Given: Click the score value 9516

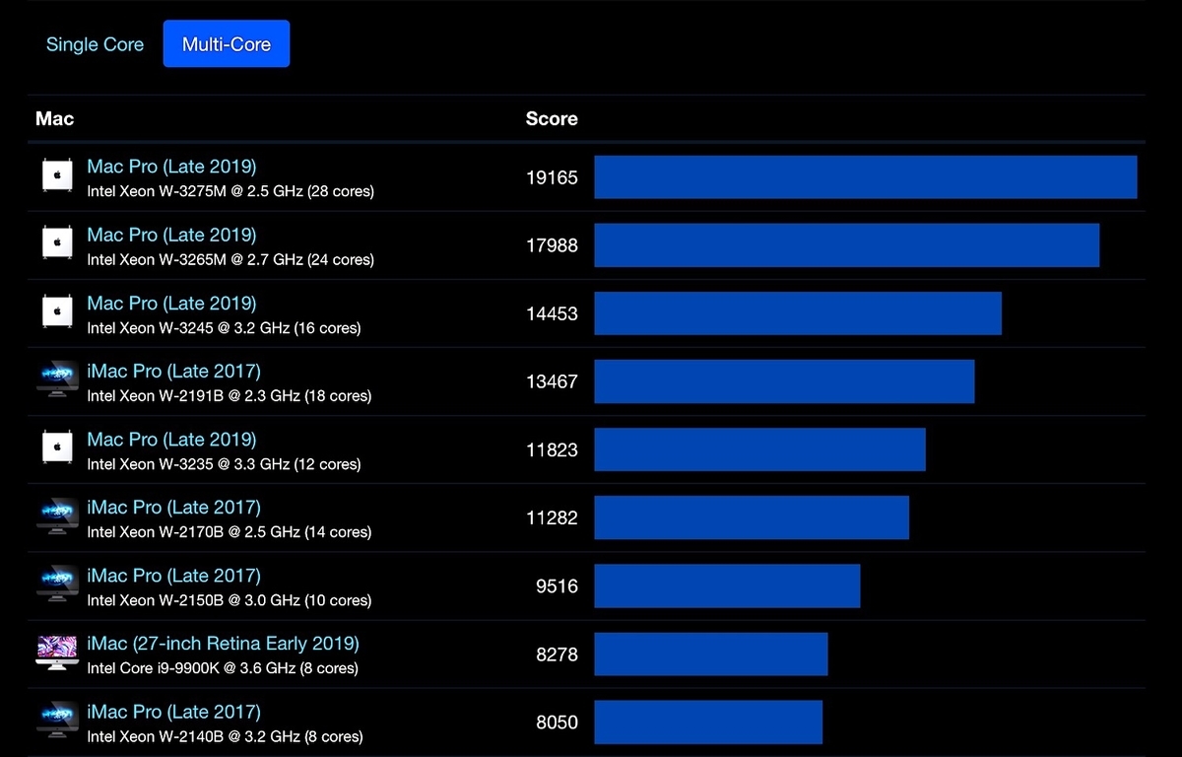Looking at the screenshot, I should [557, 586].
